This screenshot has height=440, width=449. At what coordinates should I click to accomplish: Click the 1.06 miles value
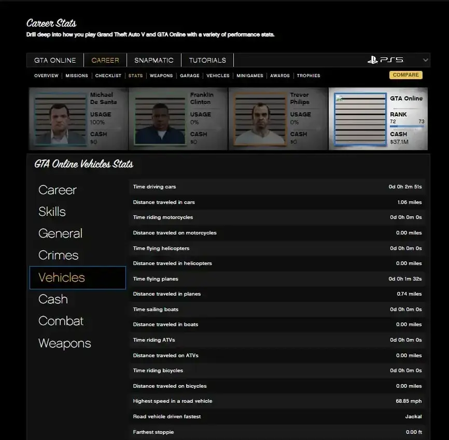pyautogui.click(x=410, y=202)
